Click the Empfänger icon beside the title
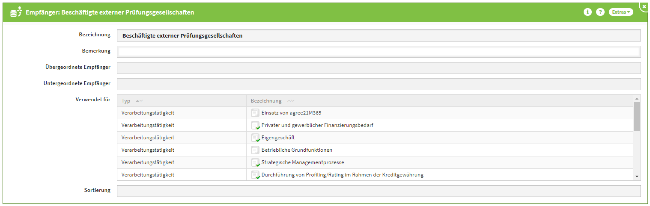The height and width of the screenshot is (206, 650). coord(15,12)
